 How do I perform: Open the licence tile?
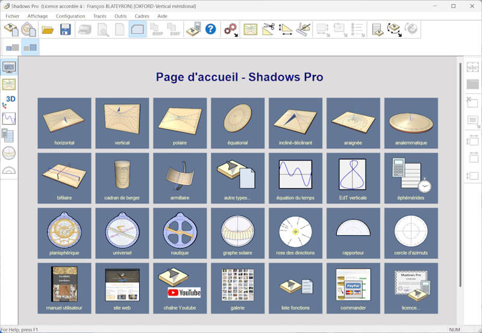click(x=411, y=288)
